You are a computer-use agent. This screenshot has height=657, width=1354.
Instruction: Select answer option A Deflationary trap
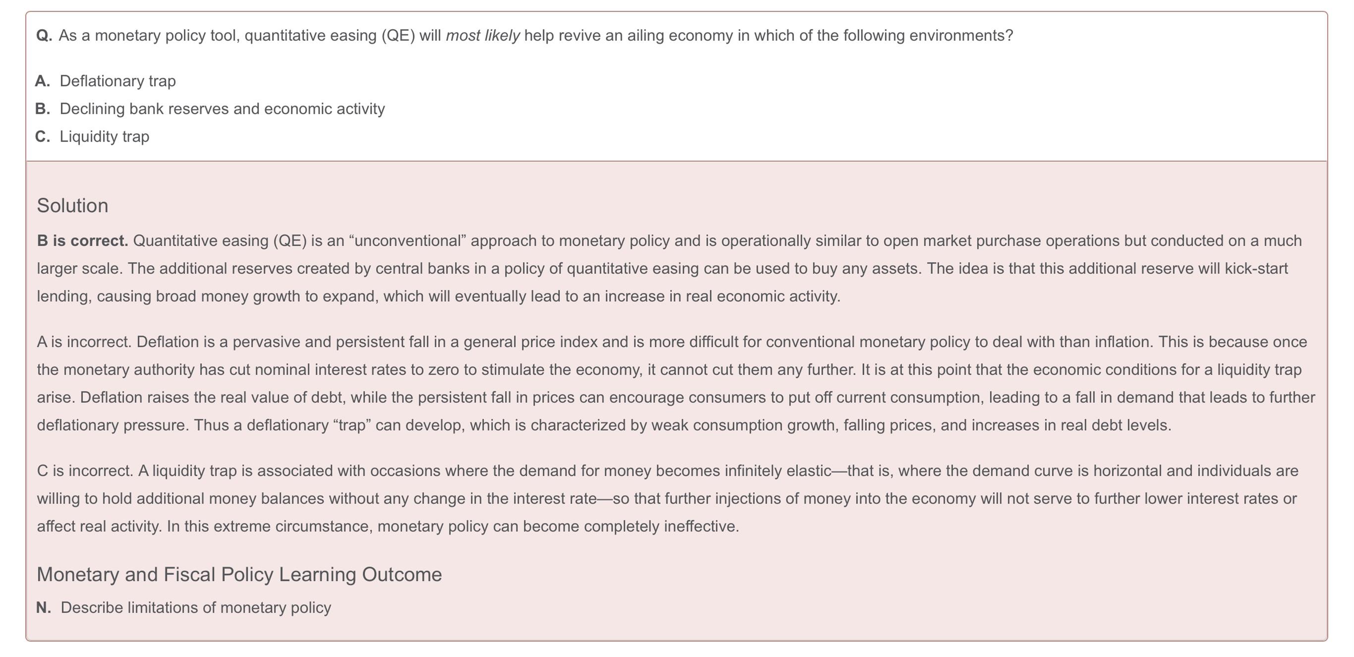tap(105, 81)
